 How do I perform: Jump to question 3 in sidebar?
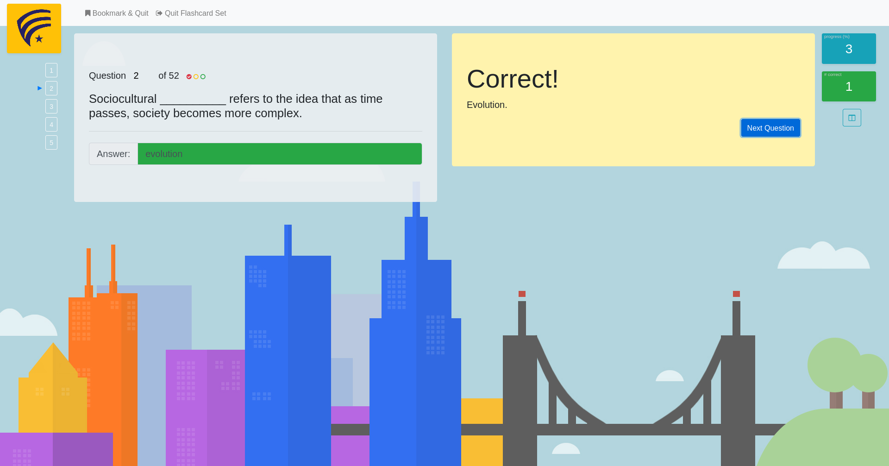(51, 107)
